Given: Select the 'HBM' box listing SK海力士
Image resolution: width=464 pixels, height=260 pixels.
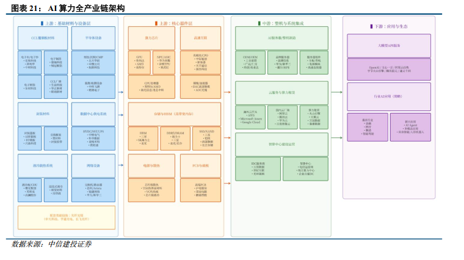Looking at the screenshot, I should coord(143,139).
